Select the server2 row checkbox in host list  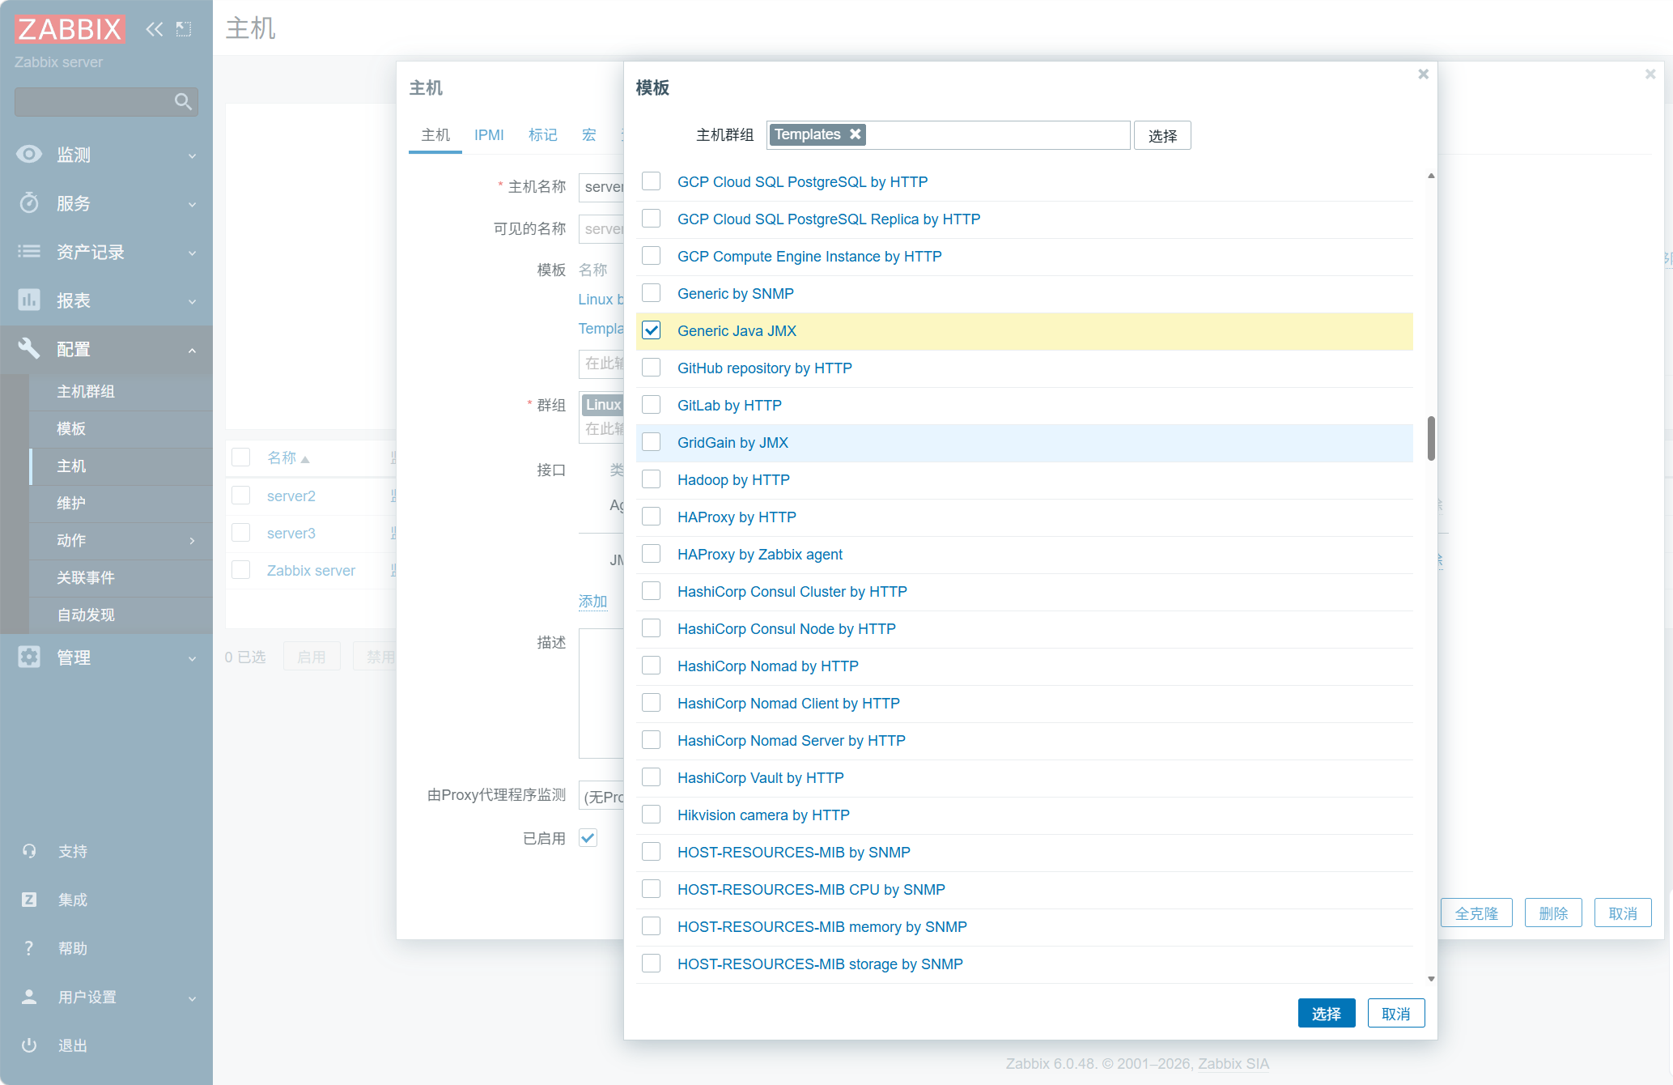pos(241,496)
